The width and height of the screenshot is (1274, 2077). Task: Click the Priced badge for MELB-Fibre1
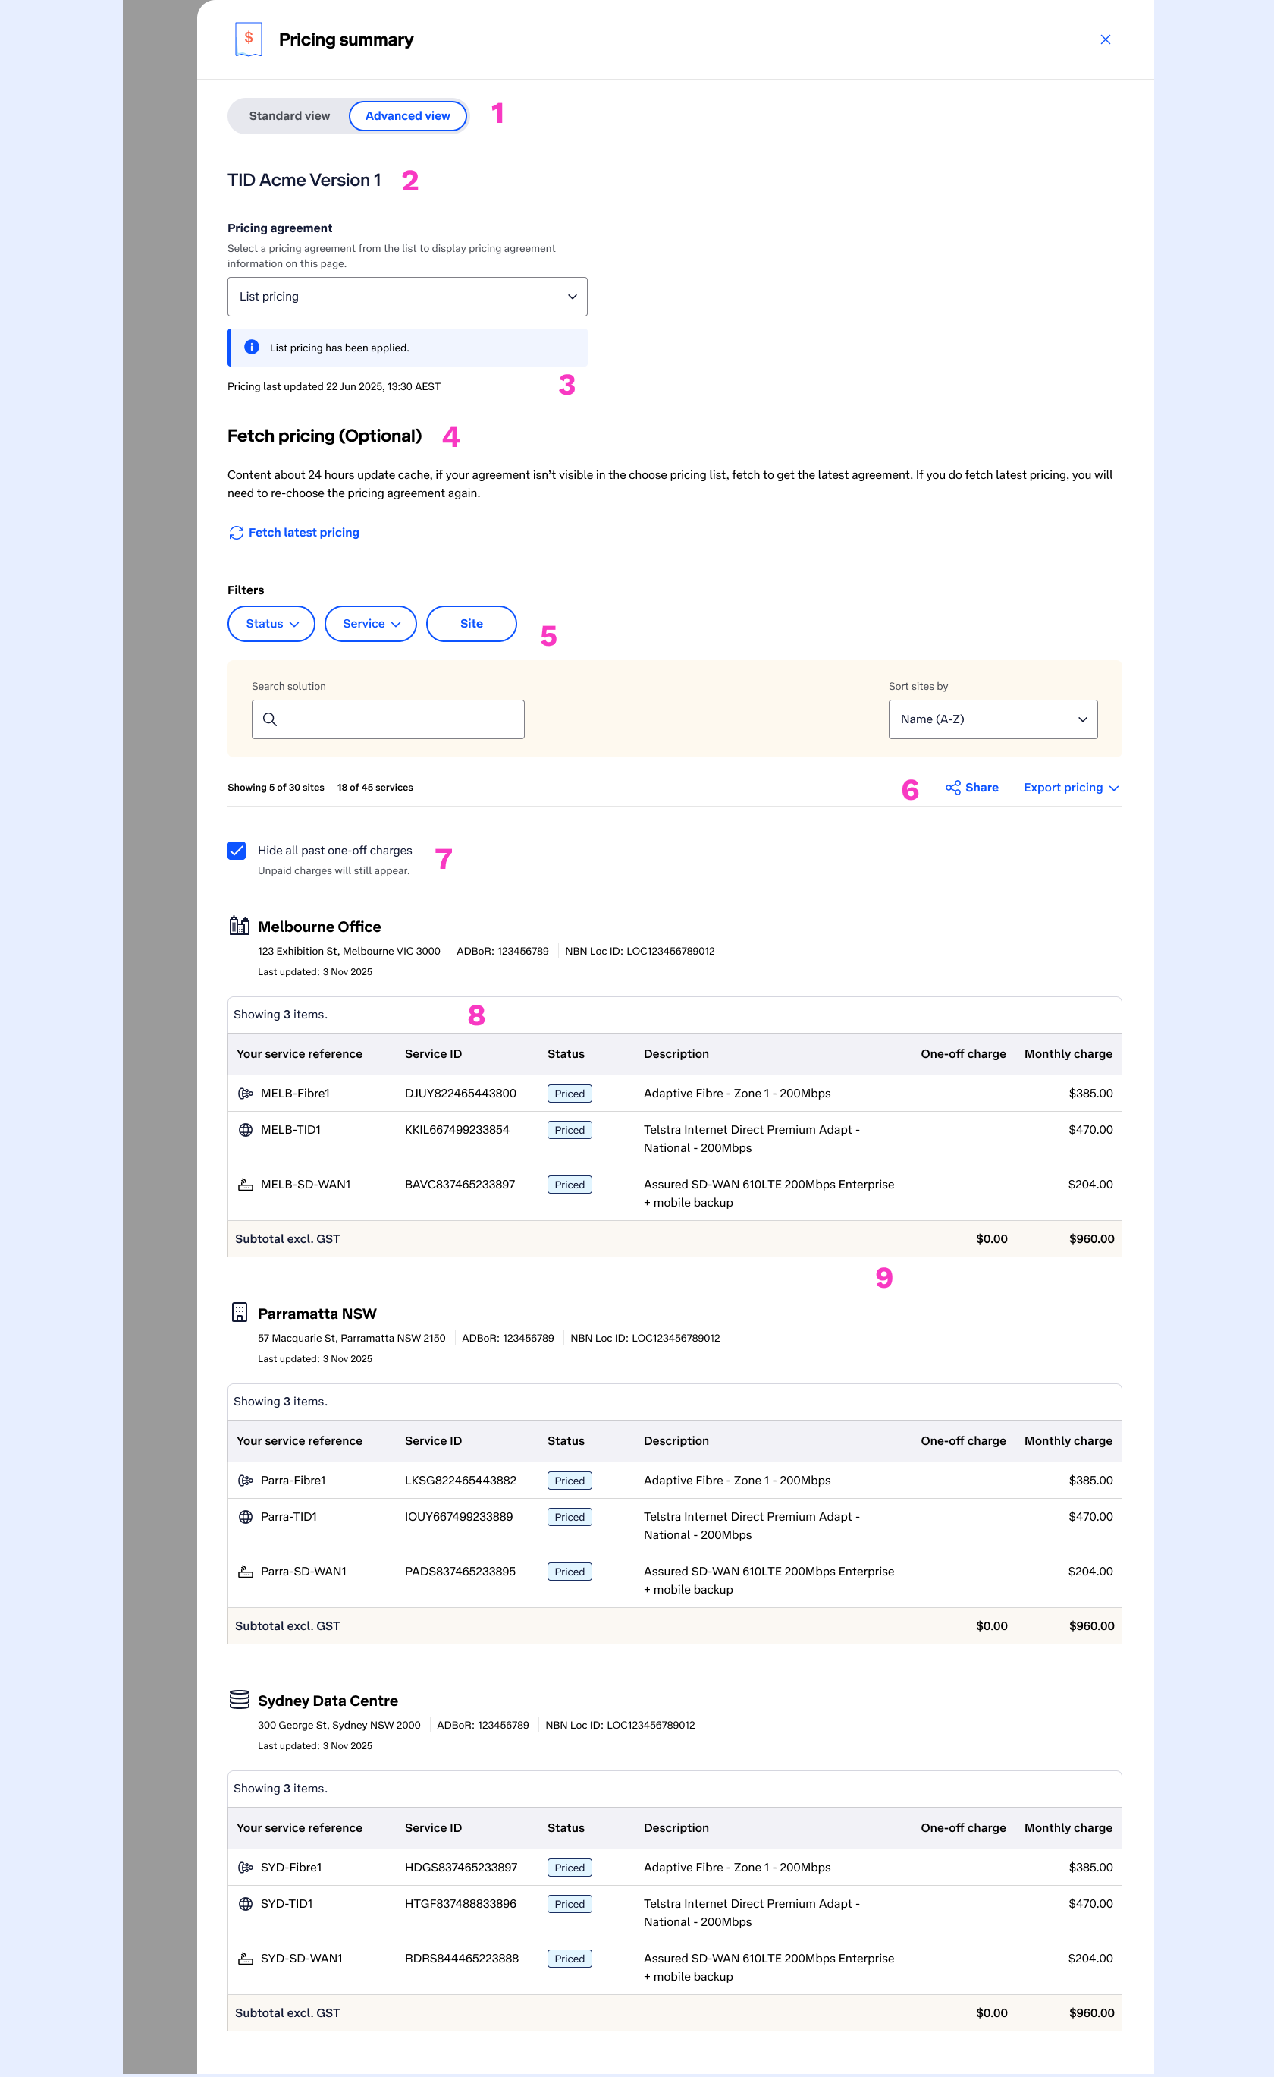tap(570, 1094)
